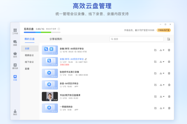Image resolution: width=187 pixels, height=124 pixels.
Task: Select the 云盘 cloud drive sidebar icon
Action: [x=15, y=78]
